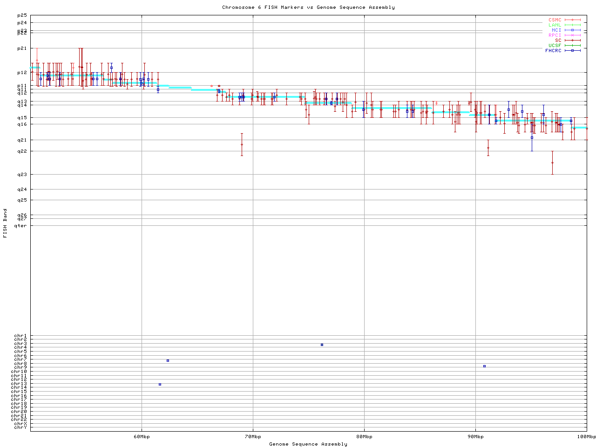Image resolution: width=596 pixels, height=447 pixels.
Task: Click the qter label on the y-axis
Action: click(x=20, y=226)
